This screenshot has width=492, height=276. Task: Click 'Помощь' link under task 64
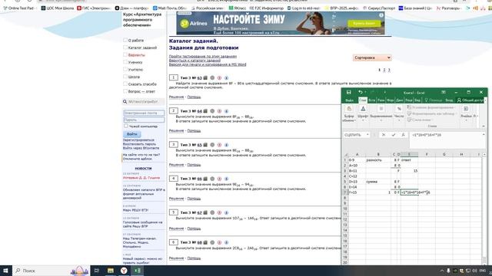[194, 131]
